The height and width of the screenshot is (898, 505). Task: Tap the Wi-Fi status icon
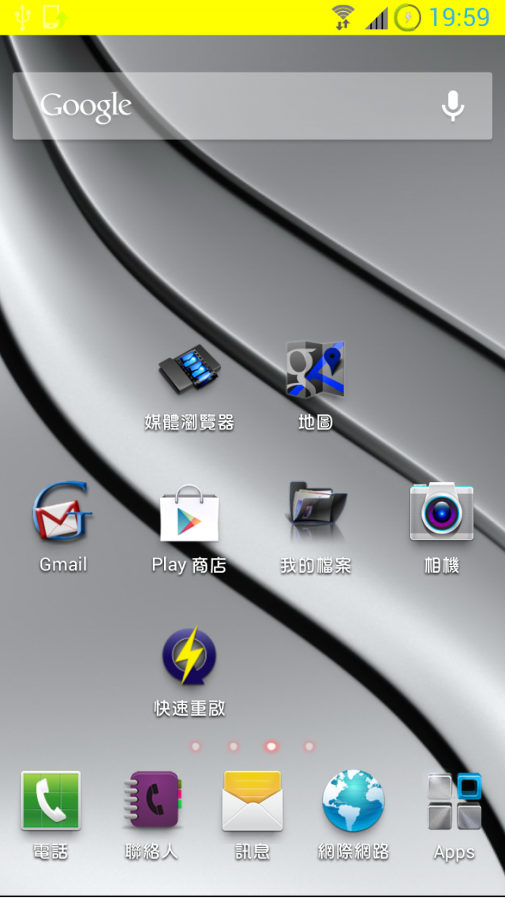tap(343, 17)
